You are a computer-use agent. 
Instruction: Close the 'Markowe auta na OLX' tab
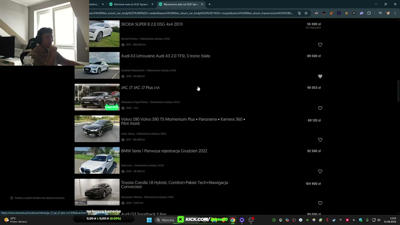[152, 4]
